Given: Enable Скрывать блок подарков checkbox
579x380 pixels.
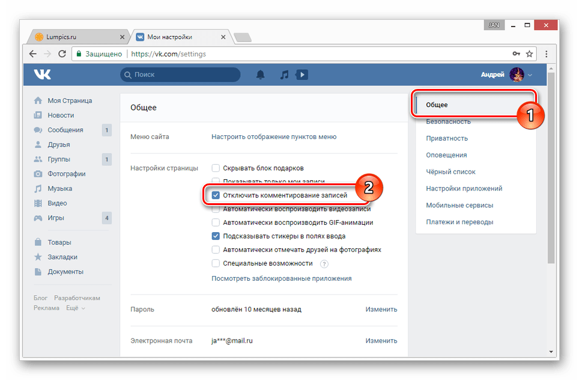Looking at the screenshot, I should coord(216,168).
